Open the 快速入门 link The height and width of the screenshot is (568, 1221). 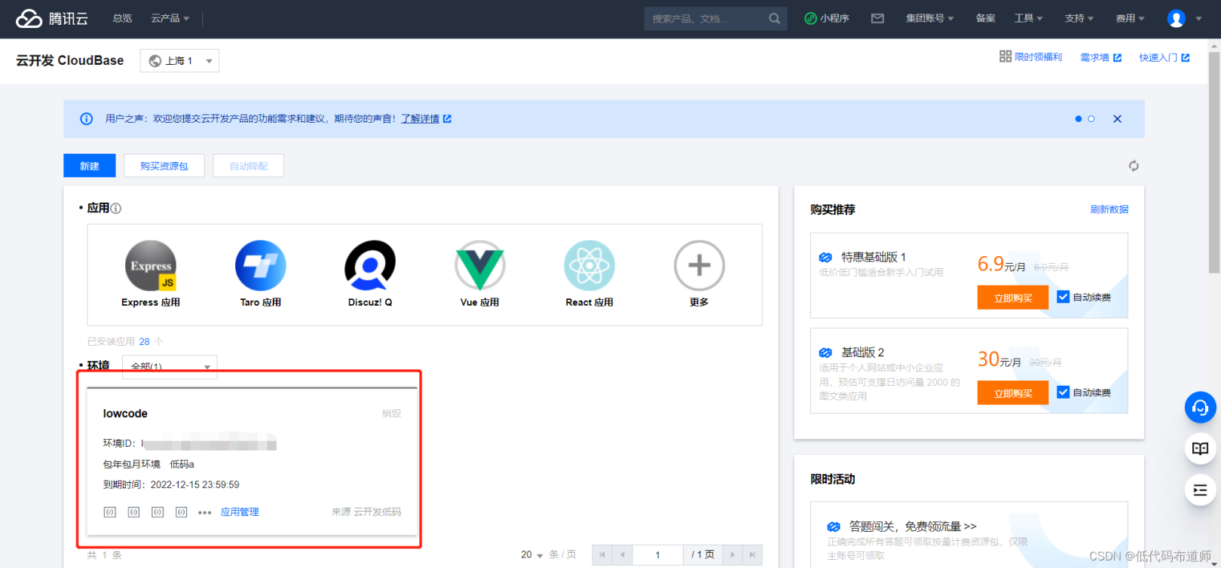(1164, 58)
